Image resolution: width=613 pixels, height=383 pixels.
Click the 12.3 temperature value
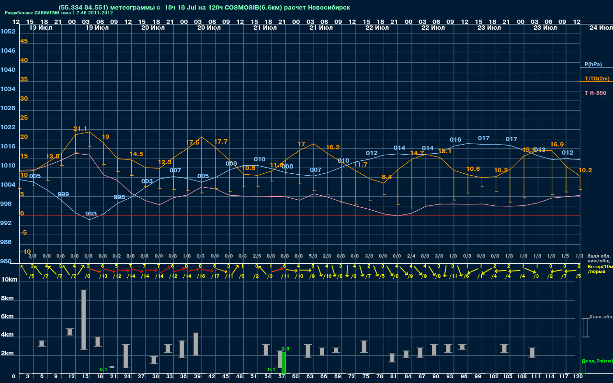(164, 162)
